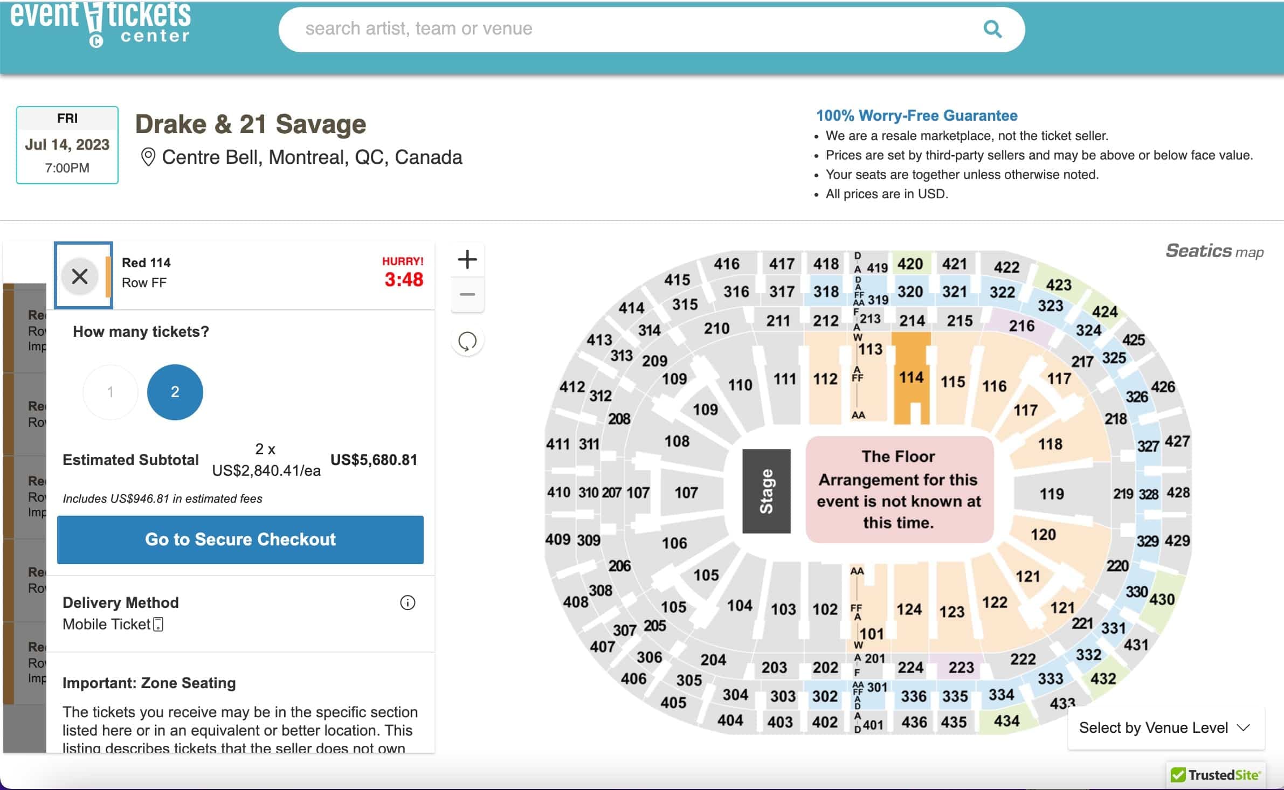Go to Secure Checkout

click(x=240, y=539)
